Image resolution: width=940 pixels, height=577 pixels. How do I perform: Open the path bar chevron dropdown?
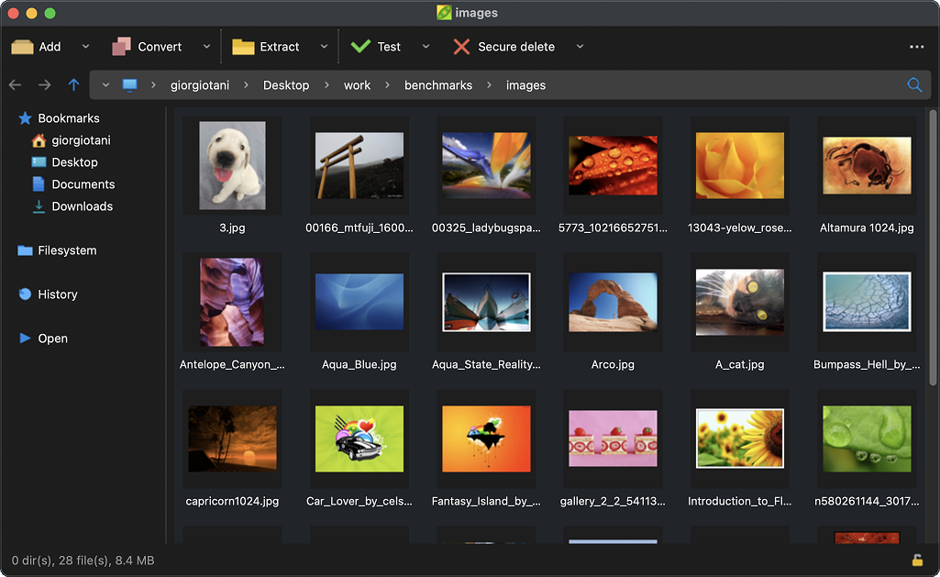pyautogui.click(x=105, y=84)
